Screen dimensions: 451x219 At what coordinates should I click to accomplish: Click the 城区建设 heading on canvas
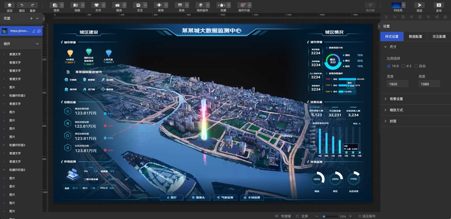point(89,32)
